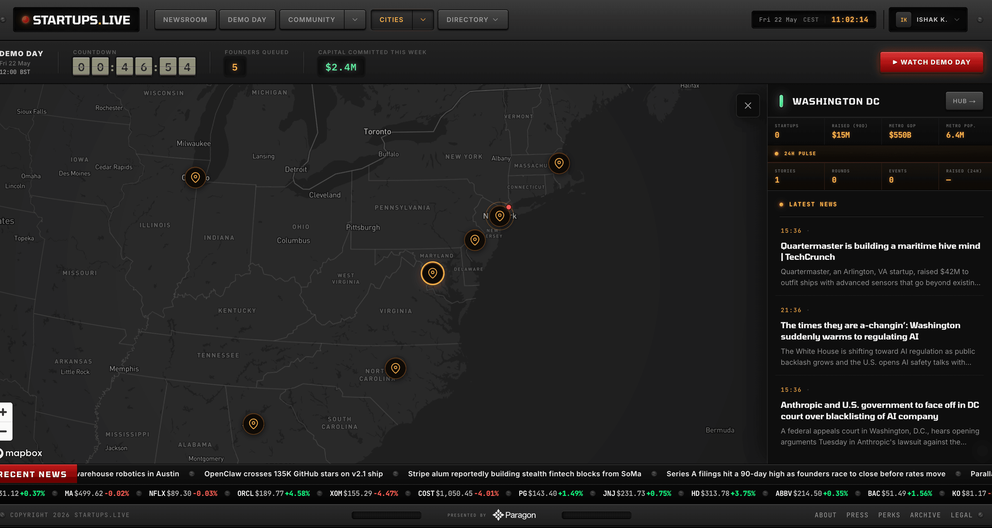Image resolution: width=992 pixels, height=528 pixels.
Task: Open the Ishak K. account menu chevron
Action: [957, 20]
